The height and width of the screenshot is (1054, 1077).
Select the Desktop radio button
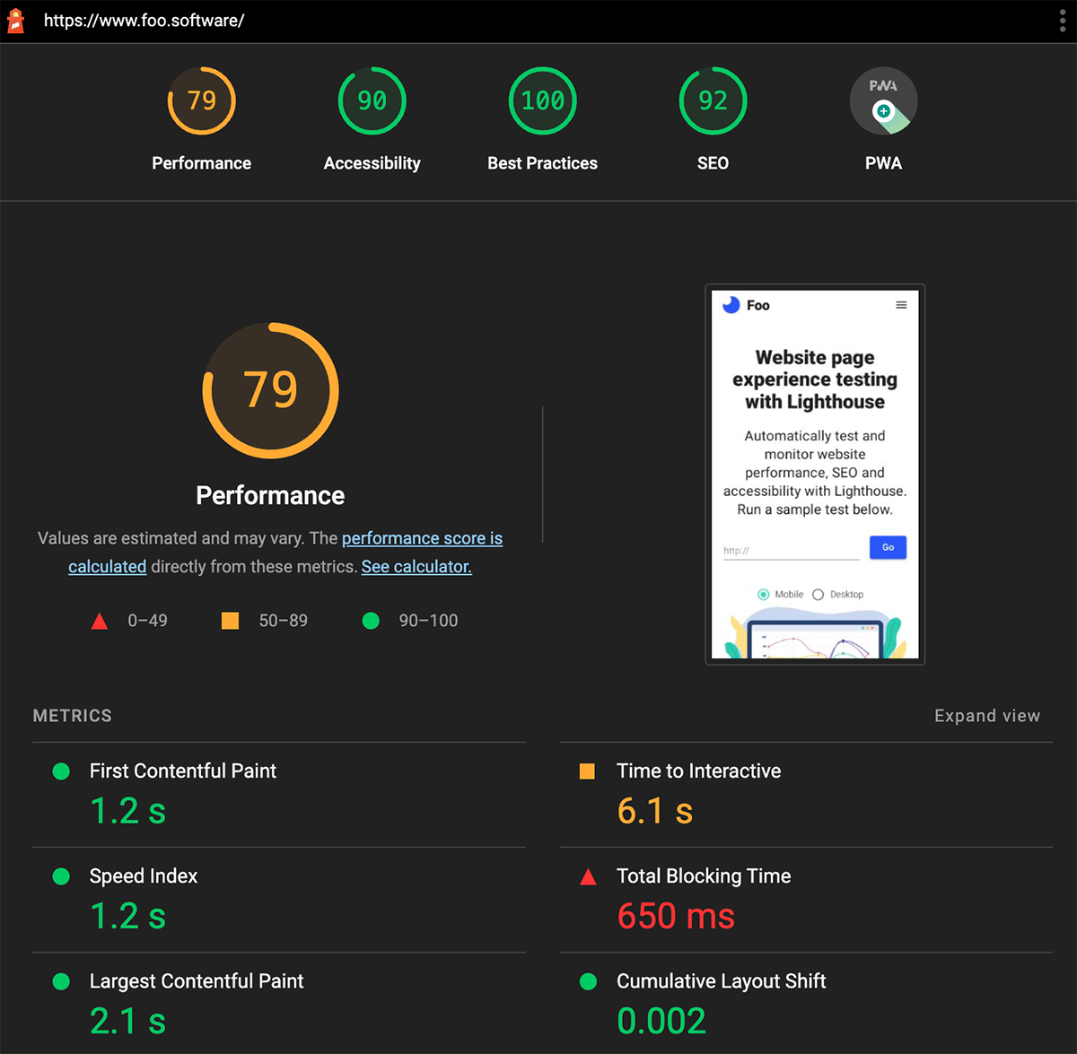point(818,595)
